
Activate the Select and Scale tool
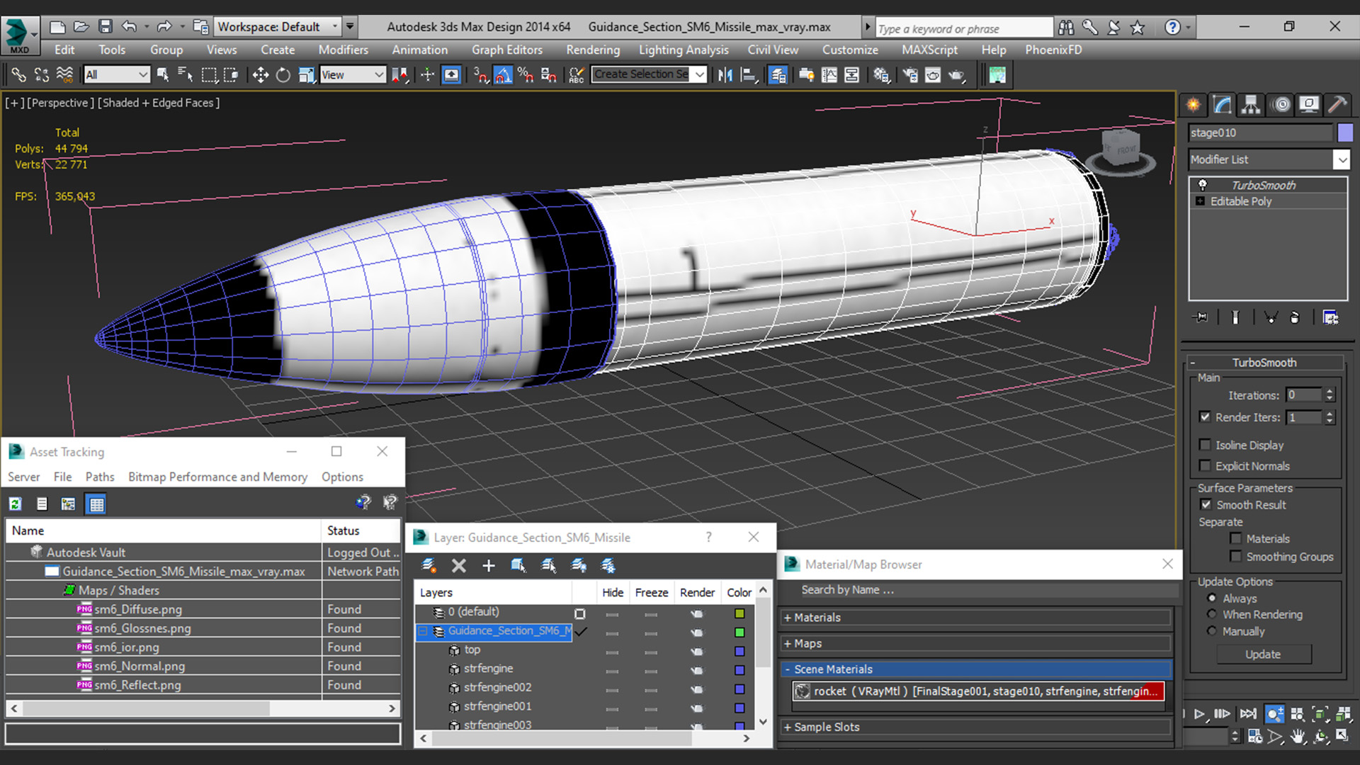tap(306, 75)
